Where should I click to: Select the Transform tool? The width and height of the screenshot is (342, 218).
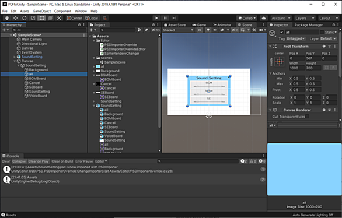[50, 18]
